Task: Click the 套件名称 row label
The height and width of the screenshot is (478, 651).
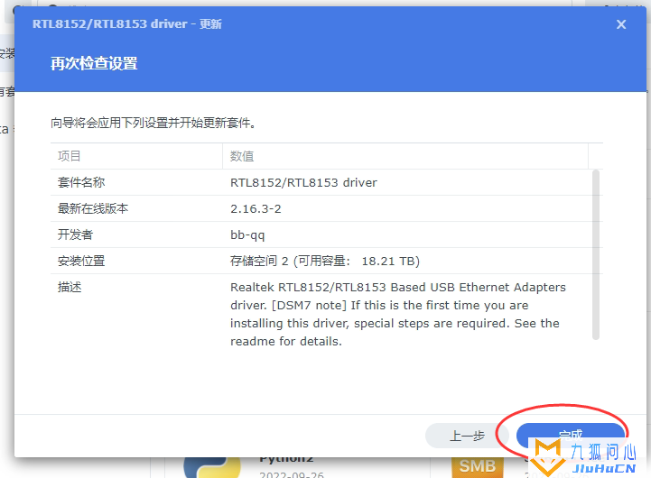Action: point(81,182)
